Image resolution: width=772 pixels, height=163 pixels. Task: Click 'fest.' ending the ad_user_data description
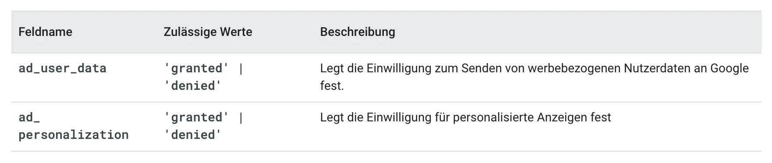pyautogui.click(x=332, y=85)
